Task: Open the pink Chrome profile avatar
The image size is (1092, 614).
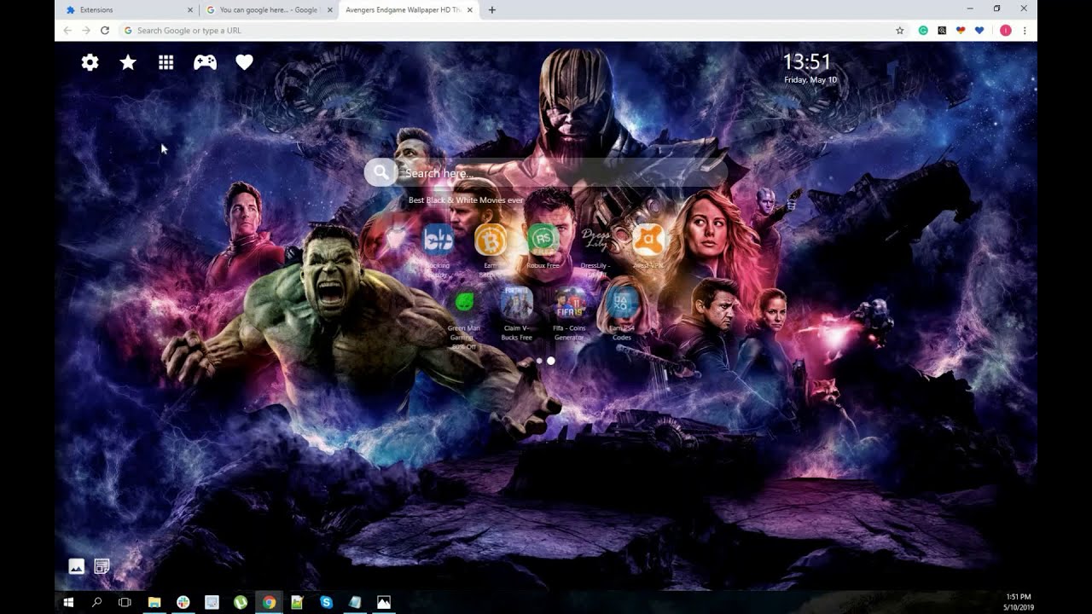Action: pos(1005,31)
